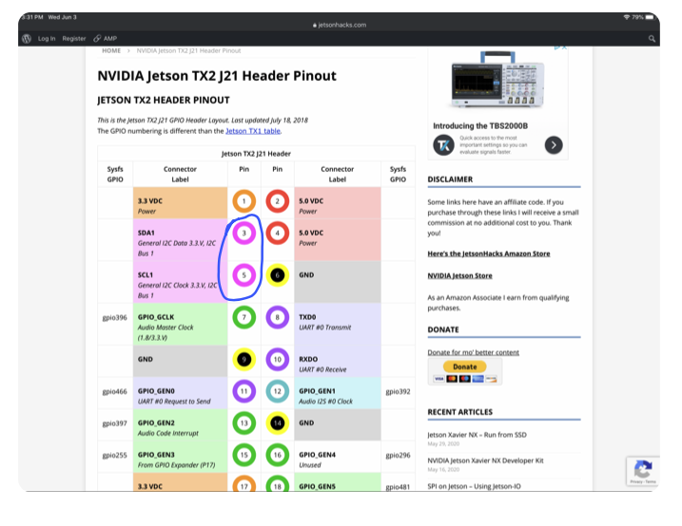Click pin 1 orange circle

tap(244, 201)
